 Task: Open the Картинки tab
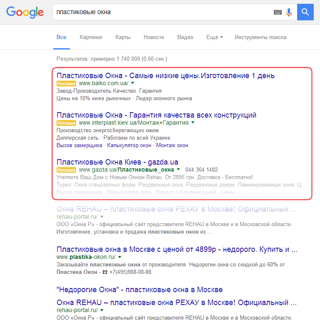point(91,37)
